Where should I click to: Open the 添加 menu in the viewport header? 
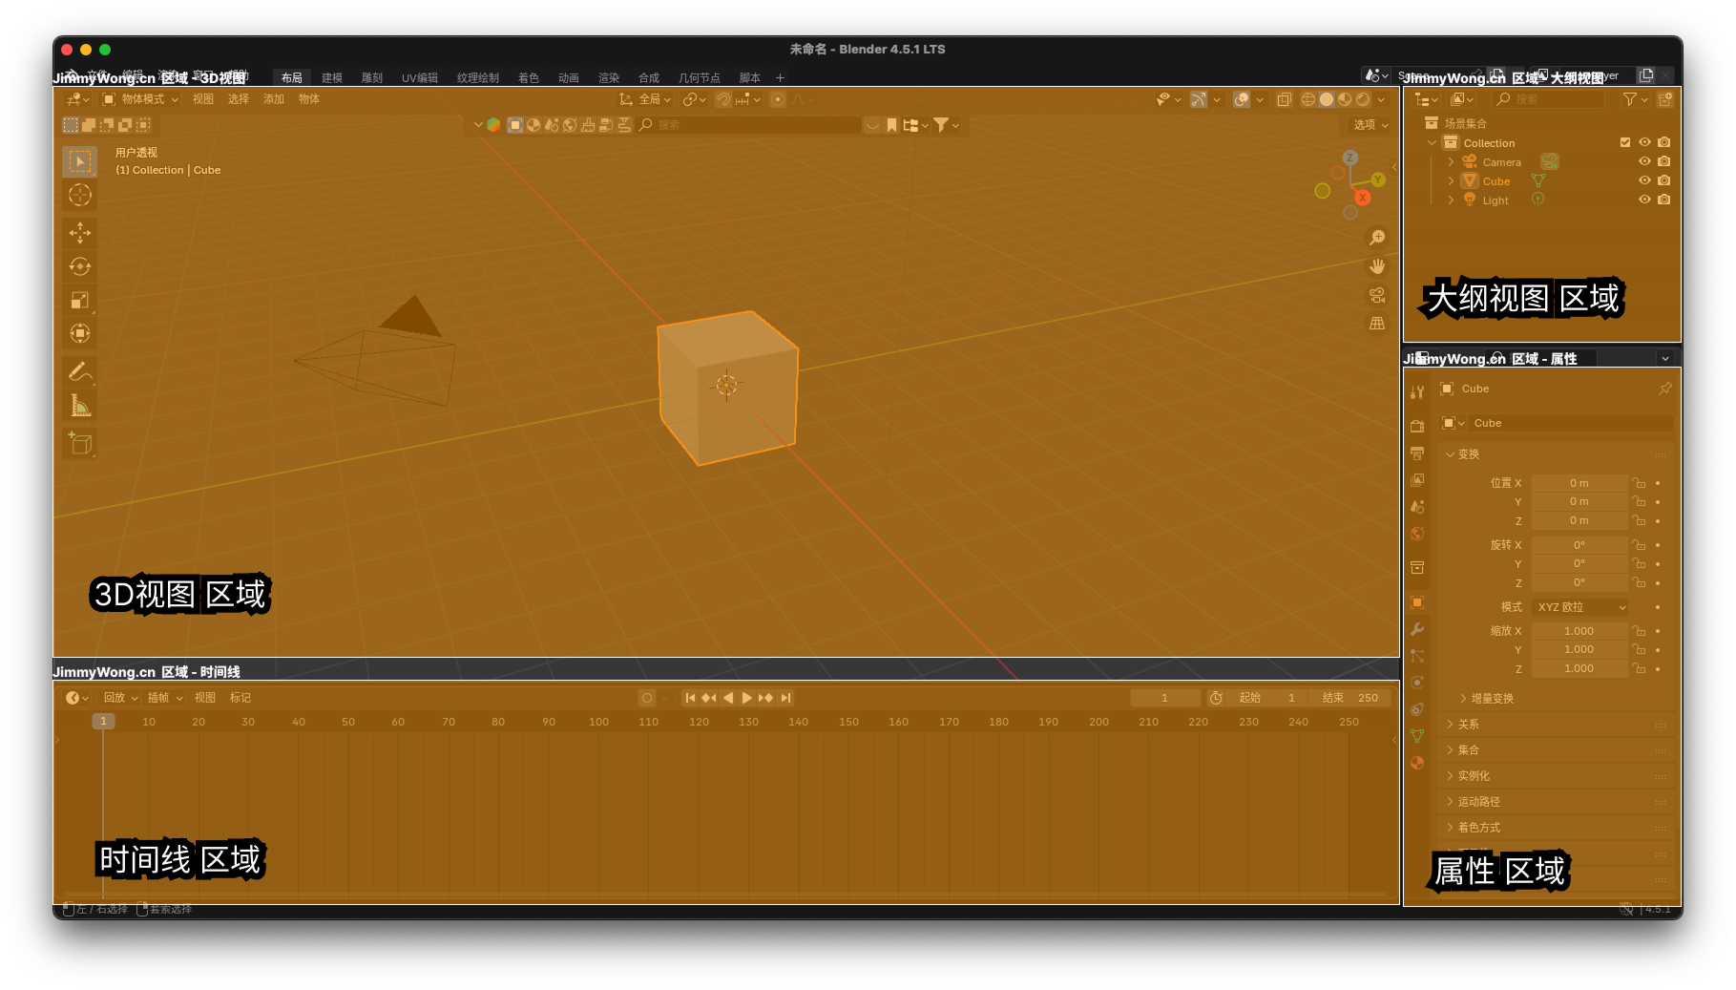[x=274, y=99]
